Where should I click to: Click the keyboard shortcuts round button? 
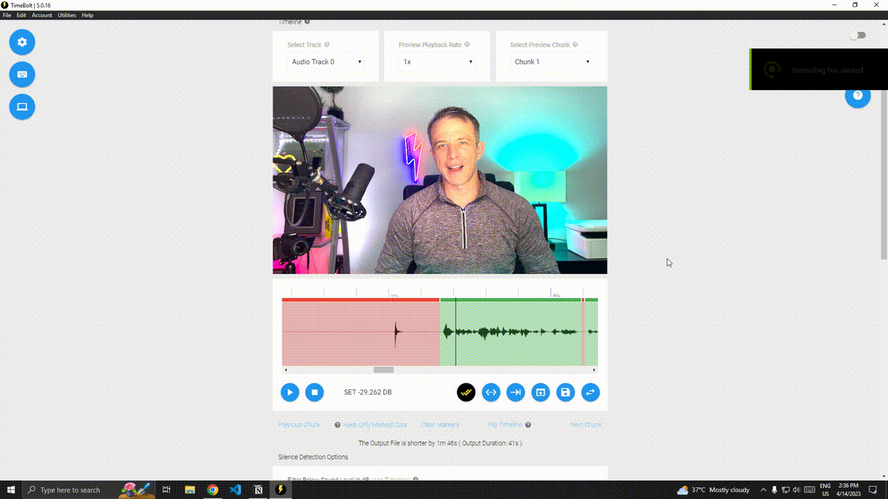tap(22, 74)
